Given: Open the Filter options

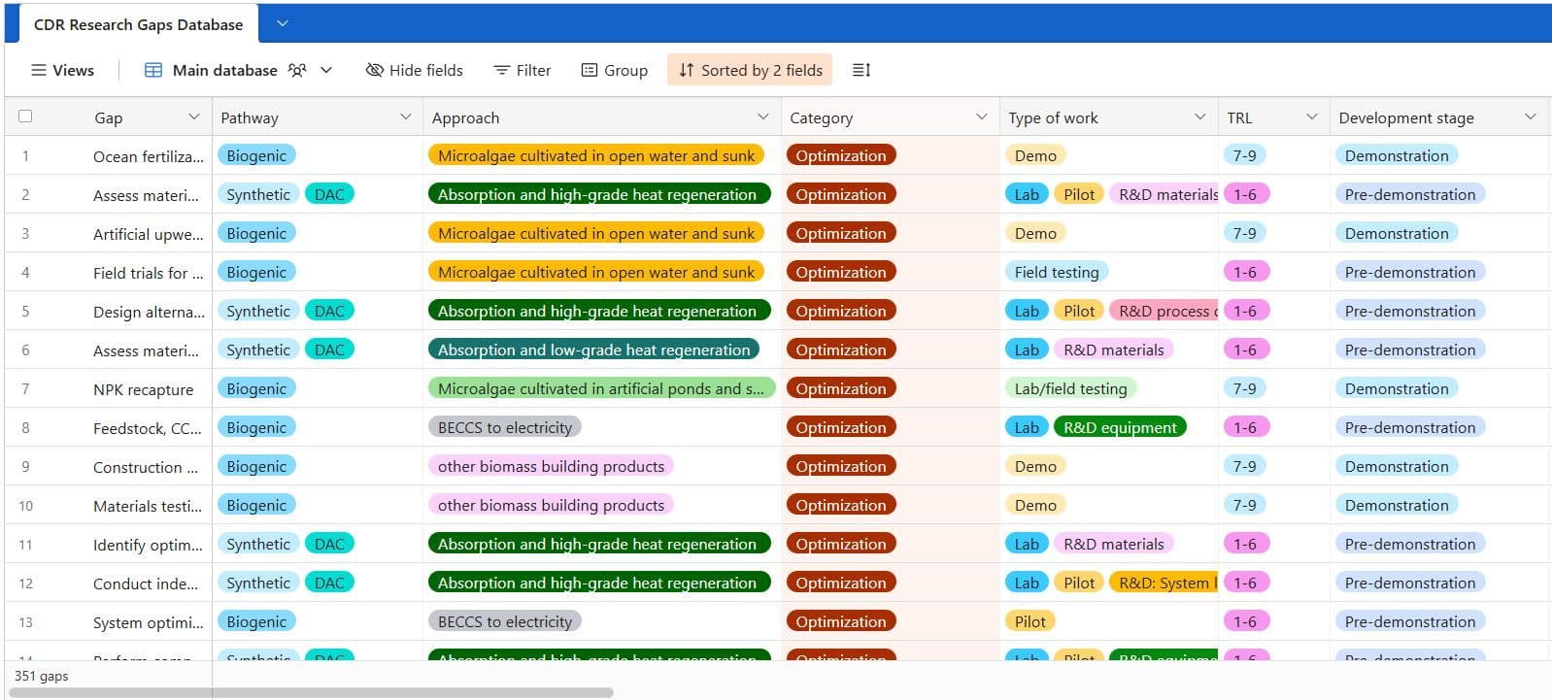Looking at the screenshot, I should (x=523, y=70).
